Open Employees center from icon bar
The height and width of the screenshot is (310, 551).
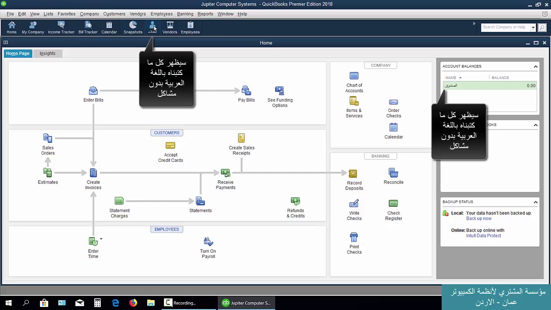point(190,28)
